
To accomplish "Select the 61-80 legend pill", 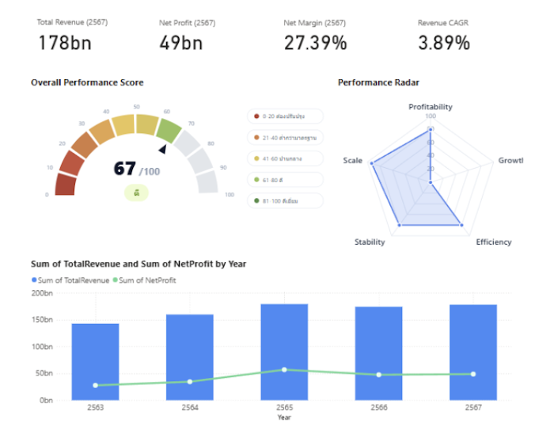I will [x=285, y=180].
